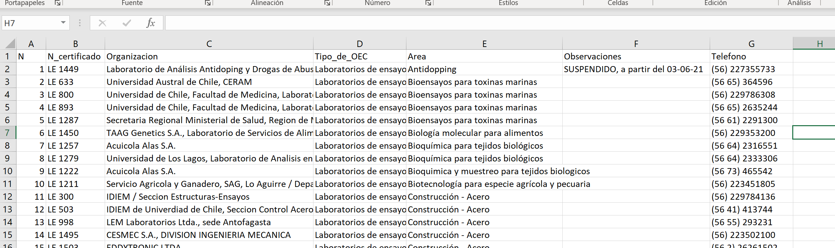This screenshot has width=835, height=248.
Task: Click the Observaciones header cell
Action: pyautogui.click(x=636, y=56)
